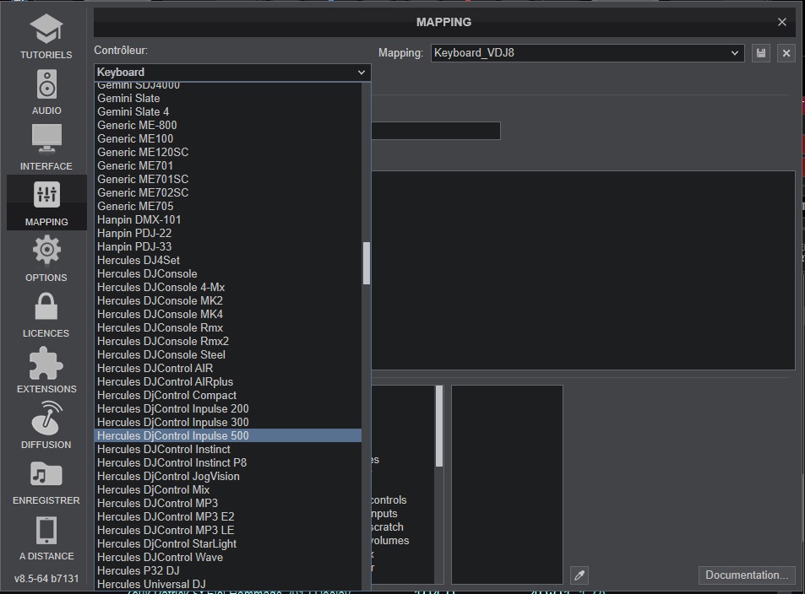The width and height of the screenshot is (805, 594).
Task: Click the eyedropper icon near Documentation
Action: [579, 575]
